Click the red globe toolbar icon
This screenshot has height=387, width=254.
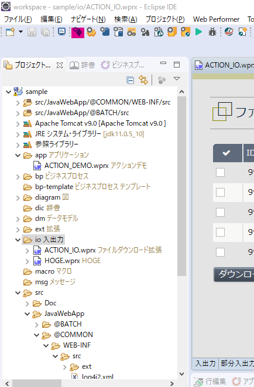coord(229,32)
